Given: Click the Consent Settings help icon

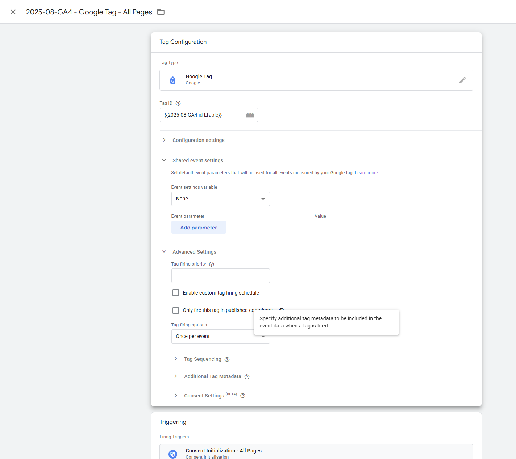Looking at the screenshot, I should pos(243,396).
